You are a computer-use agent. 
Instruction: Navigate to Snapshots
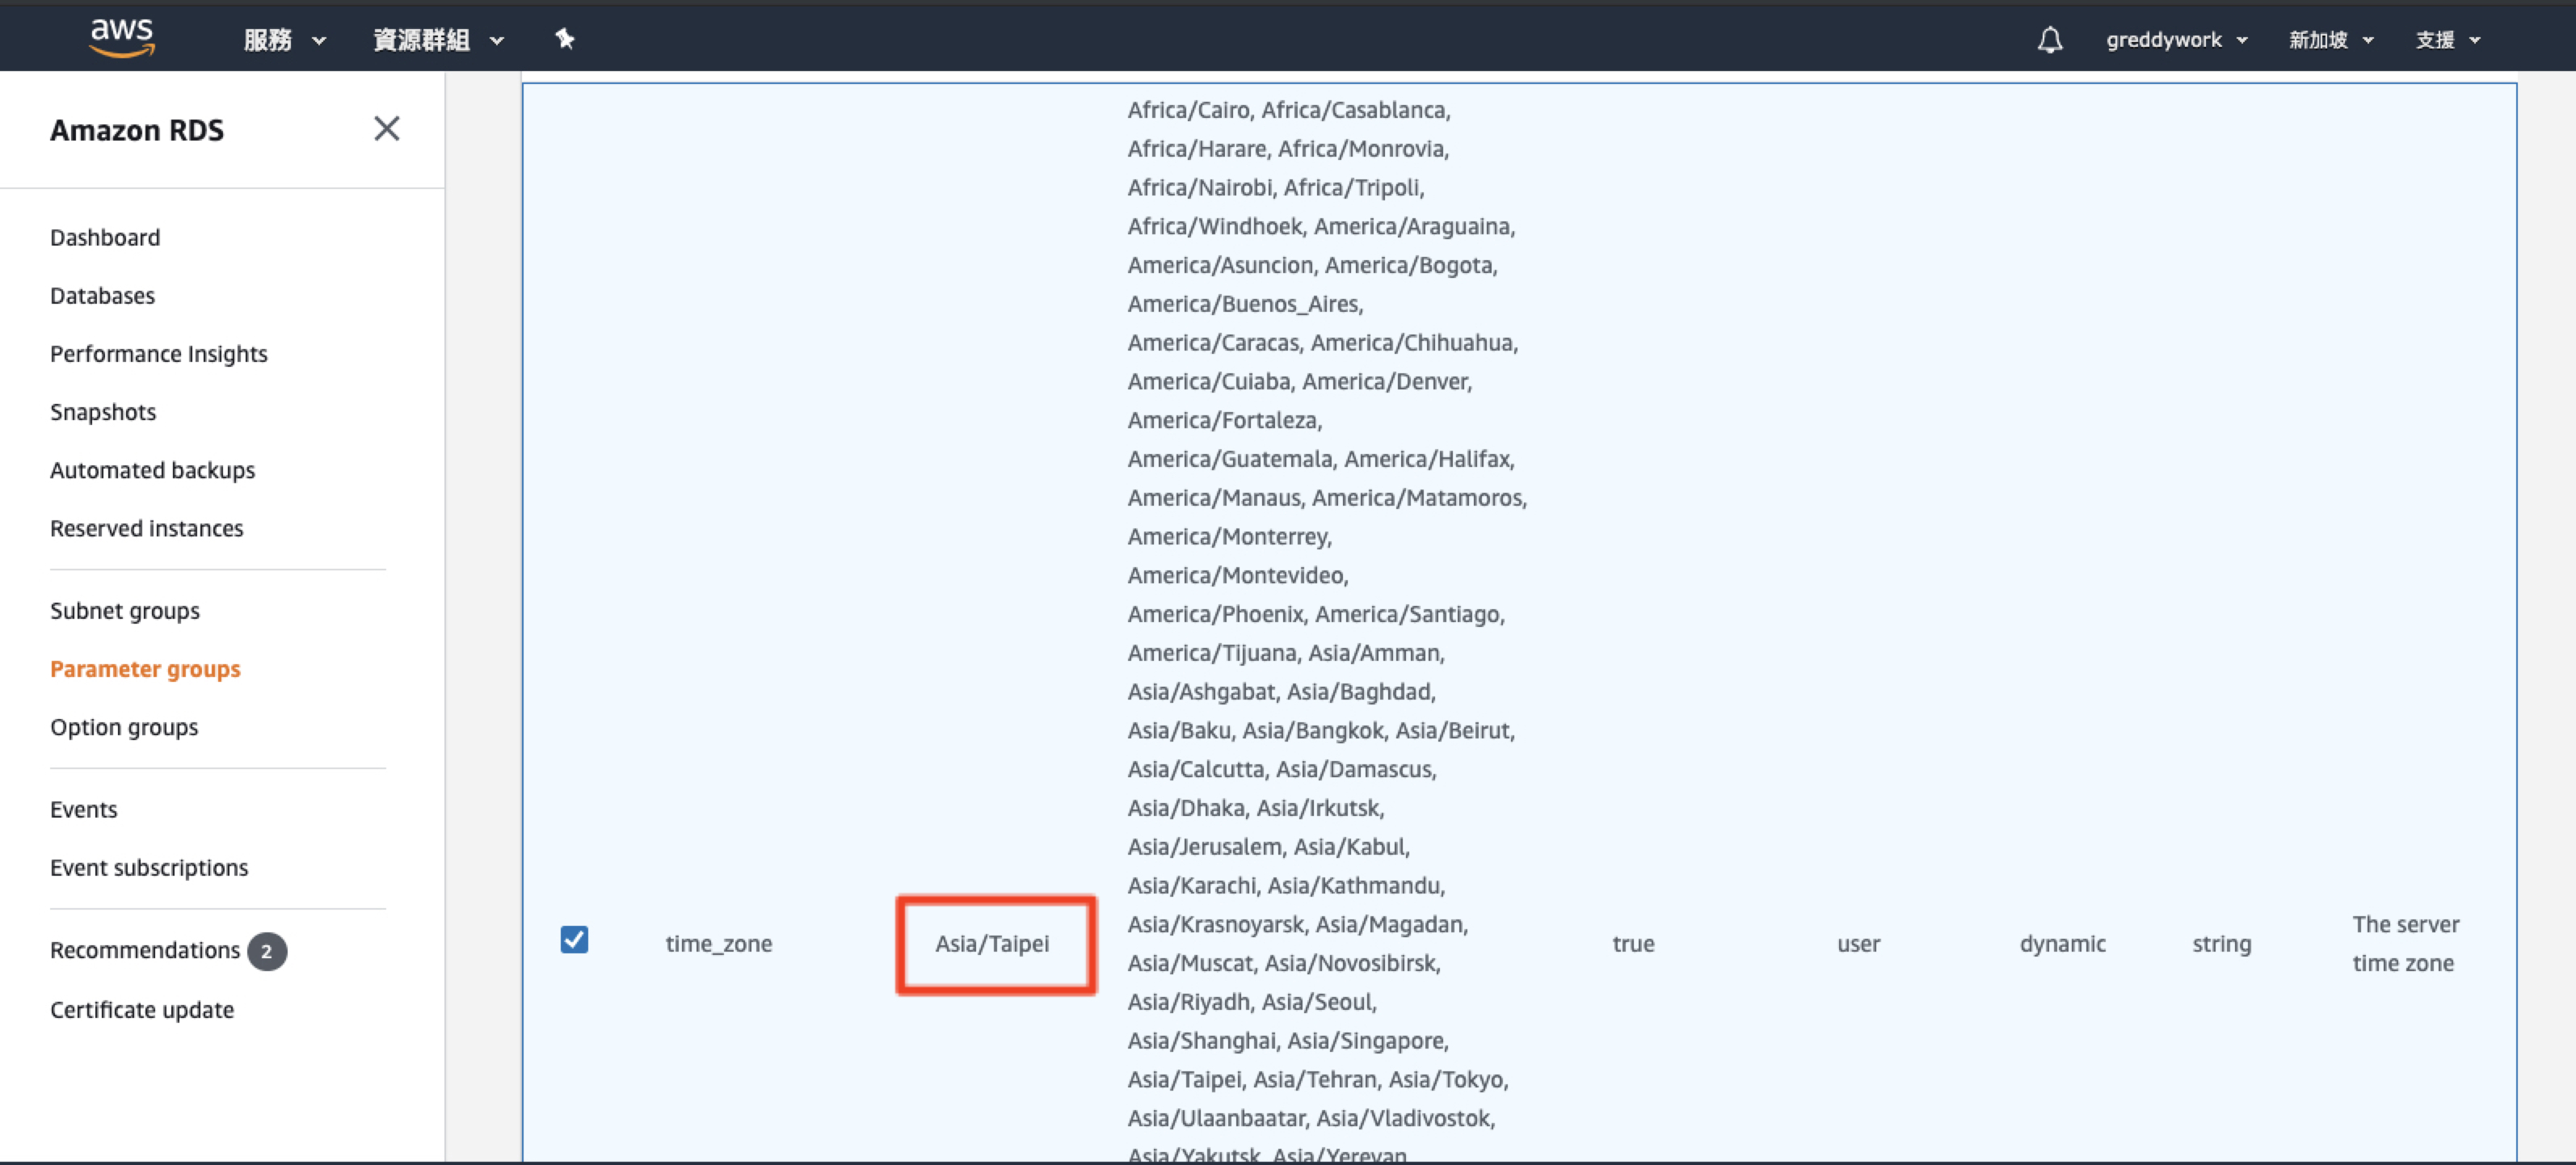[x=103, y=412]
